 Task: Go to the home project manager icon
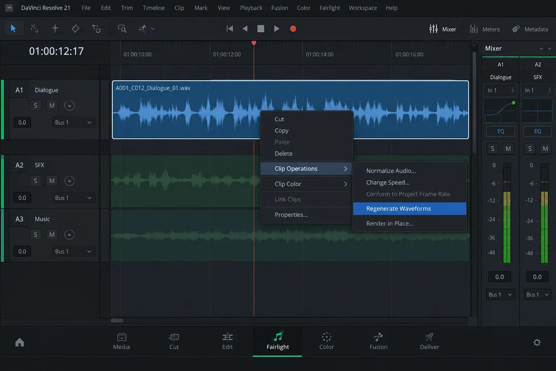click(x=20, y=342)
